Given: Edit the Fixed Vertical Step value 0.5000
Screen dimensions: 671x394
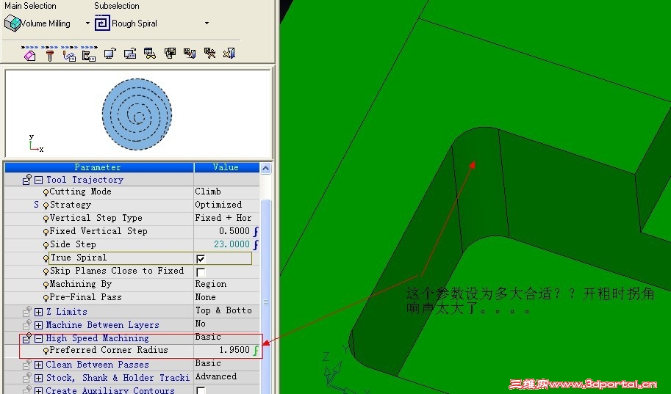Looking at the screenshot, I should 234,231.
